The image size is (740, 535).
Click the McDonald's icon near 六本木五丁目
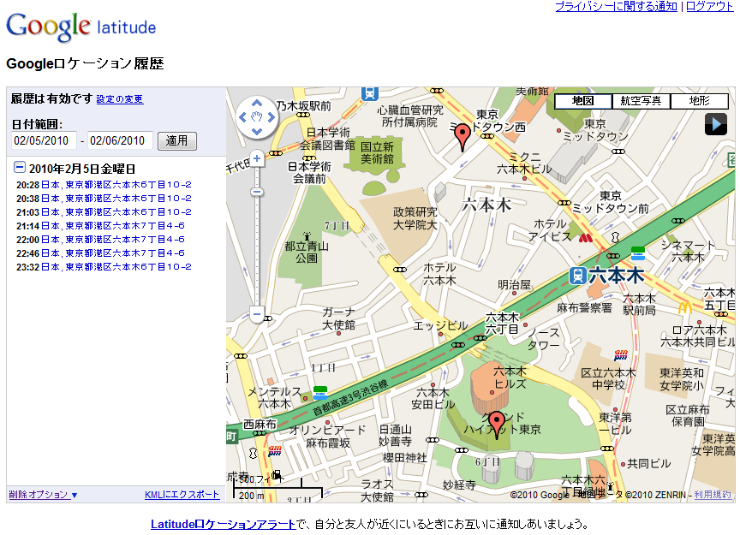point(685,308)
